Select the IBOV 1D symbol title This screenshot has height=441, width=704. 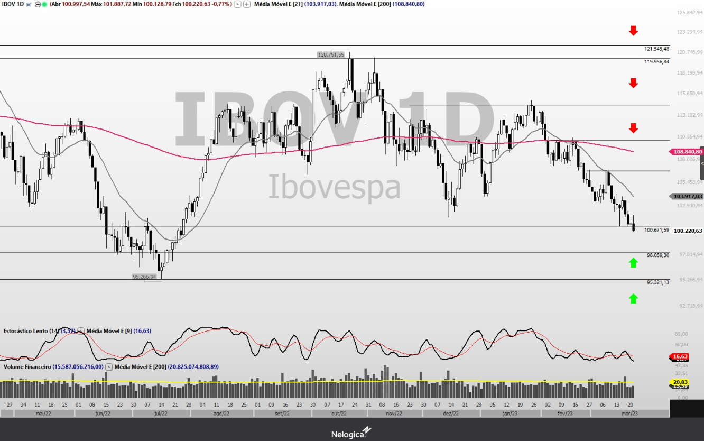pos(12,4)
